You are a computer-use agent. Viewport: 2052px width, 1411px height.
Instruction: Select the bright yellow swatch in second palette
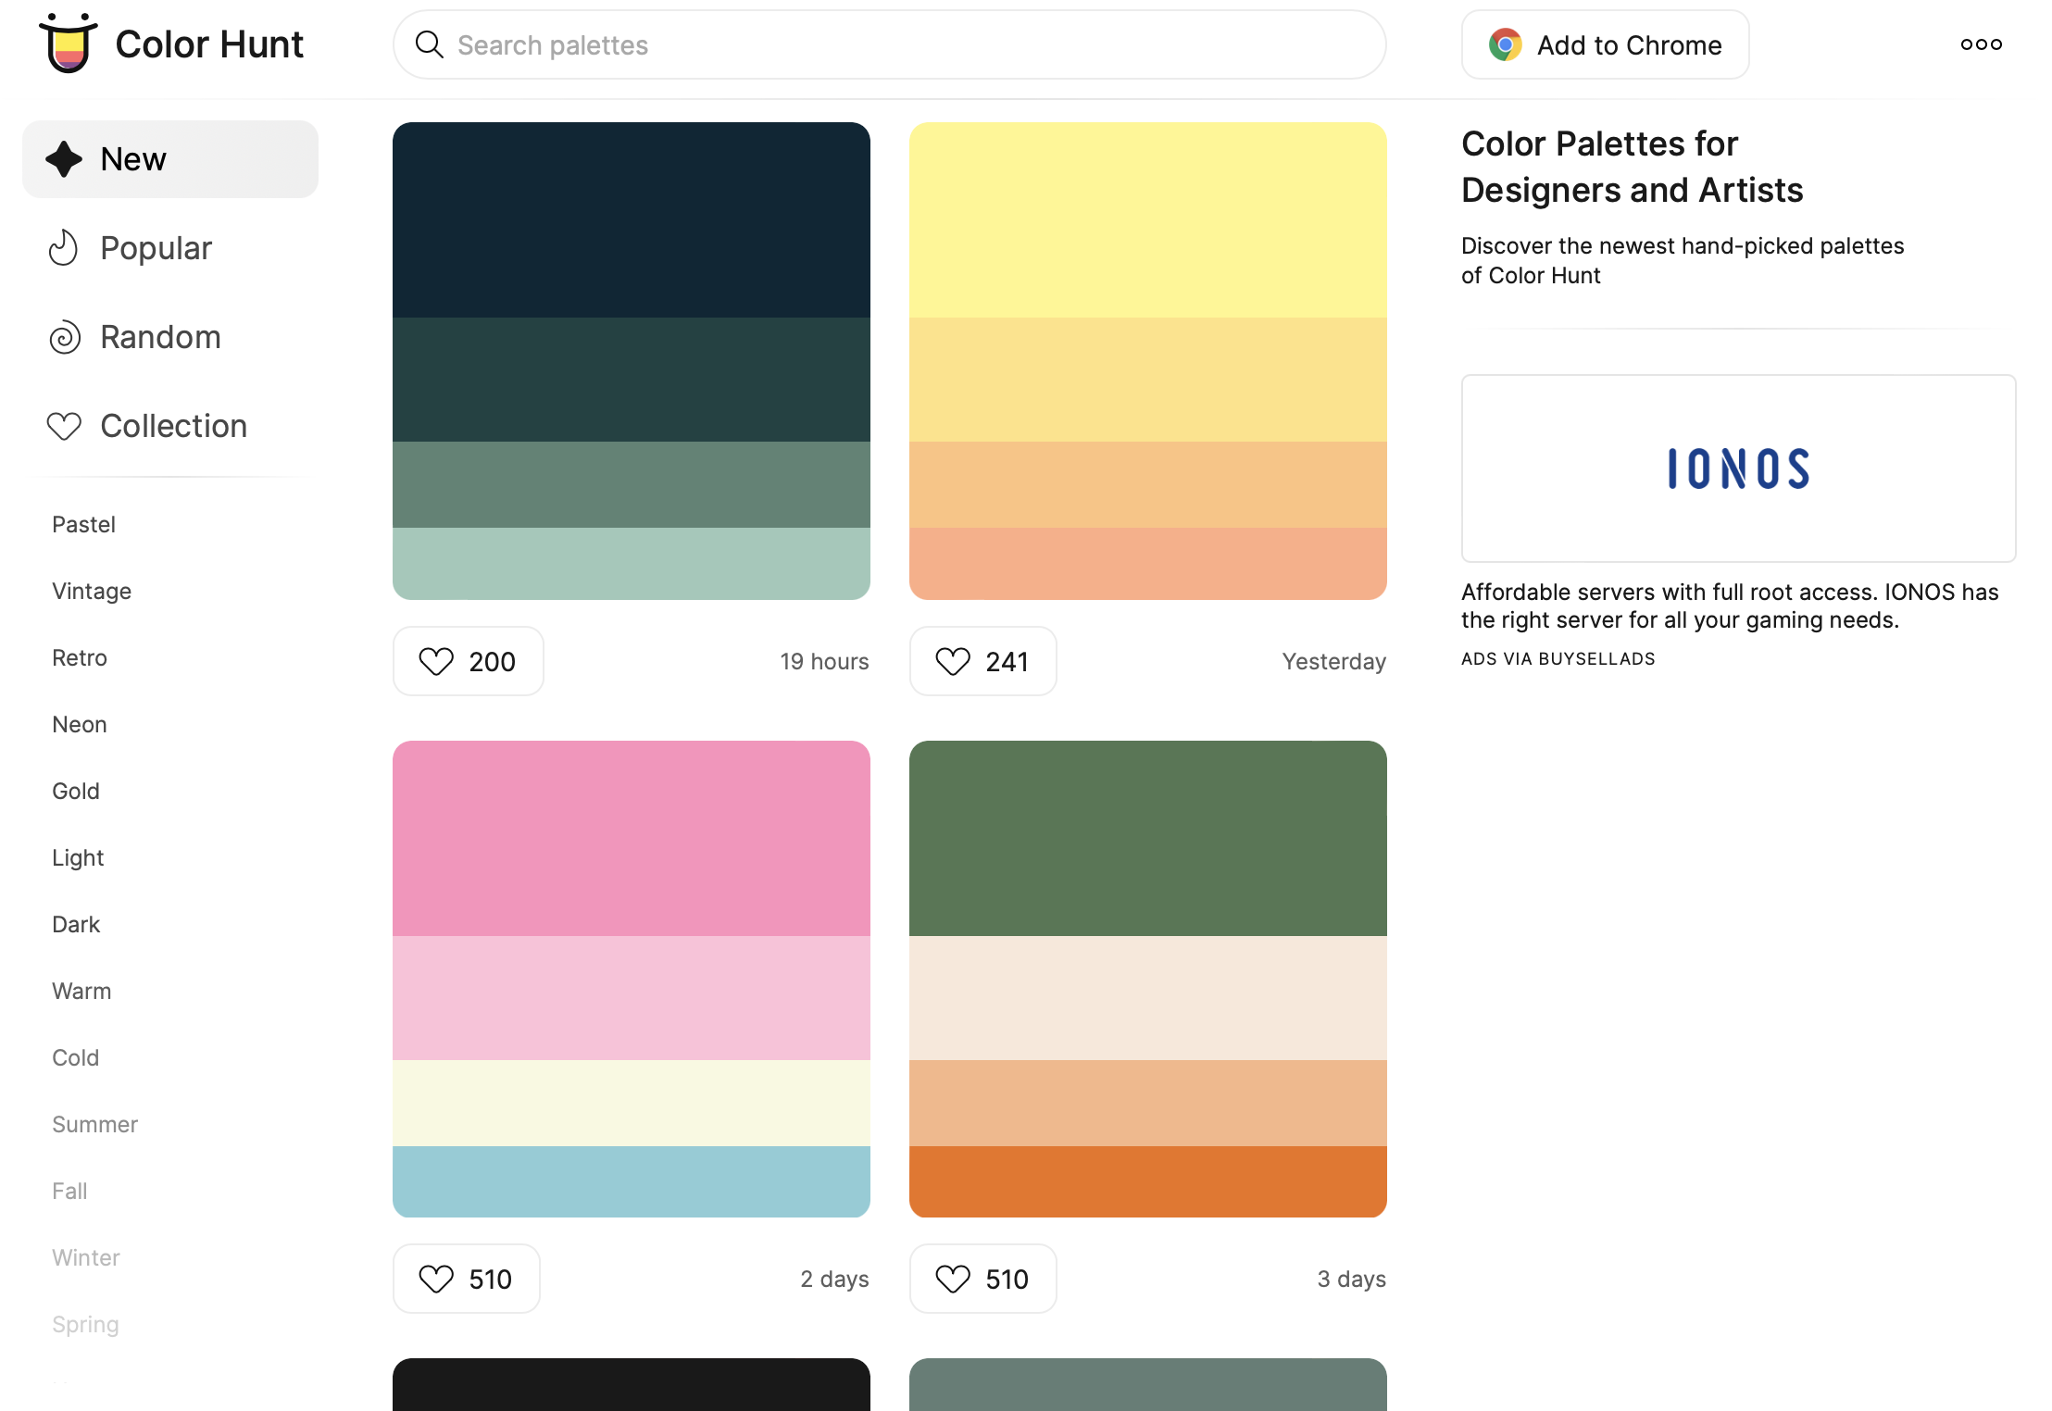1148,220
